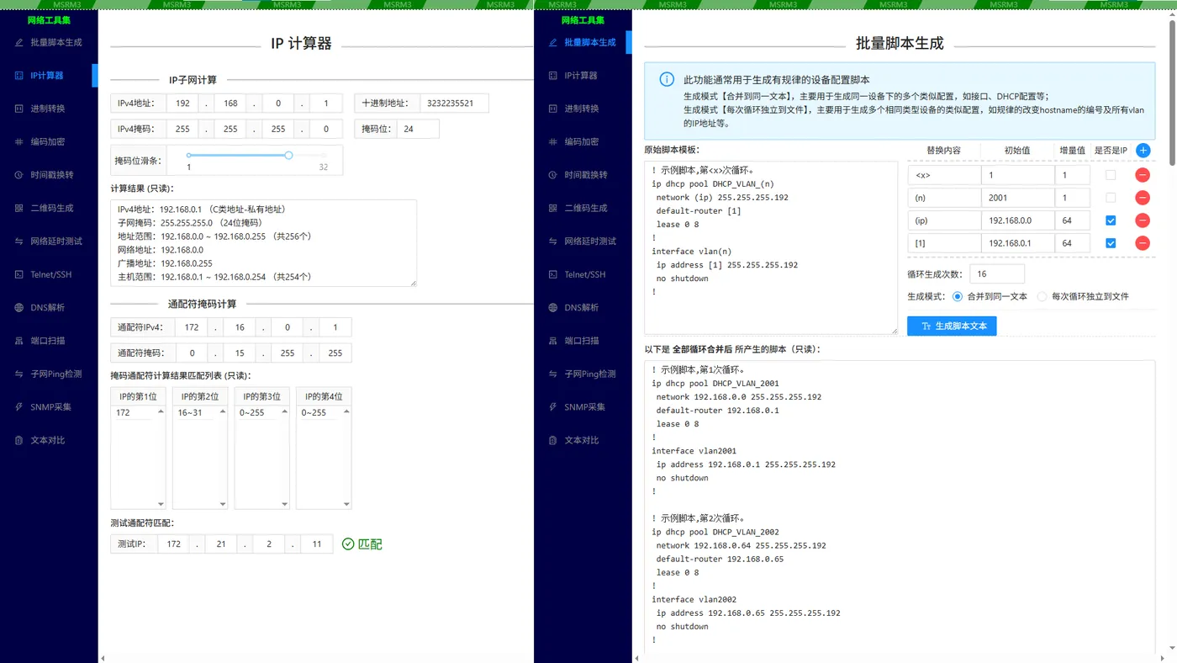Click the 二维码生成 QR icon in left window

click(x=18, y=208)
